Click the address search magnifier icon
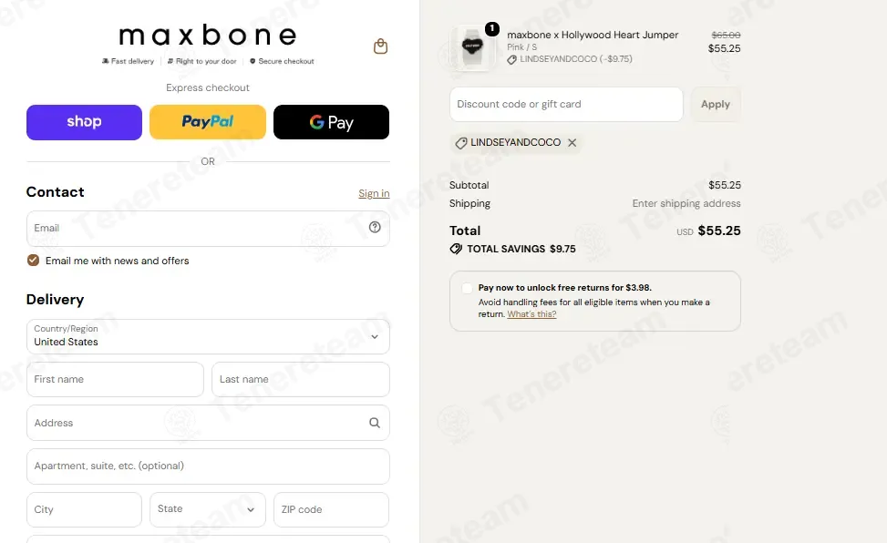This screenshot has height=543, width=887. point(375,423)
